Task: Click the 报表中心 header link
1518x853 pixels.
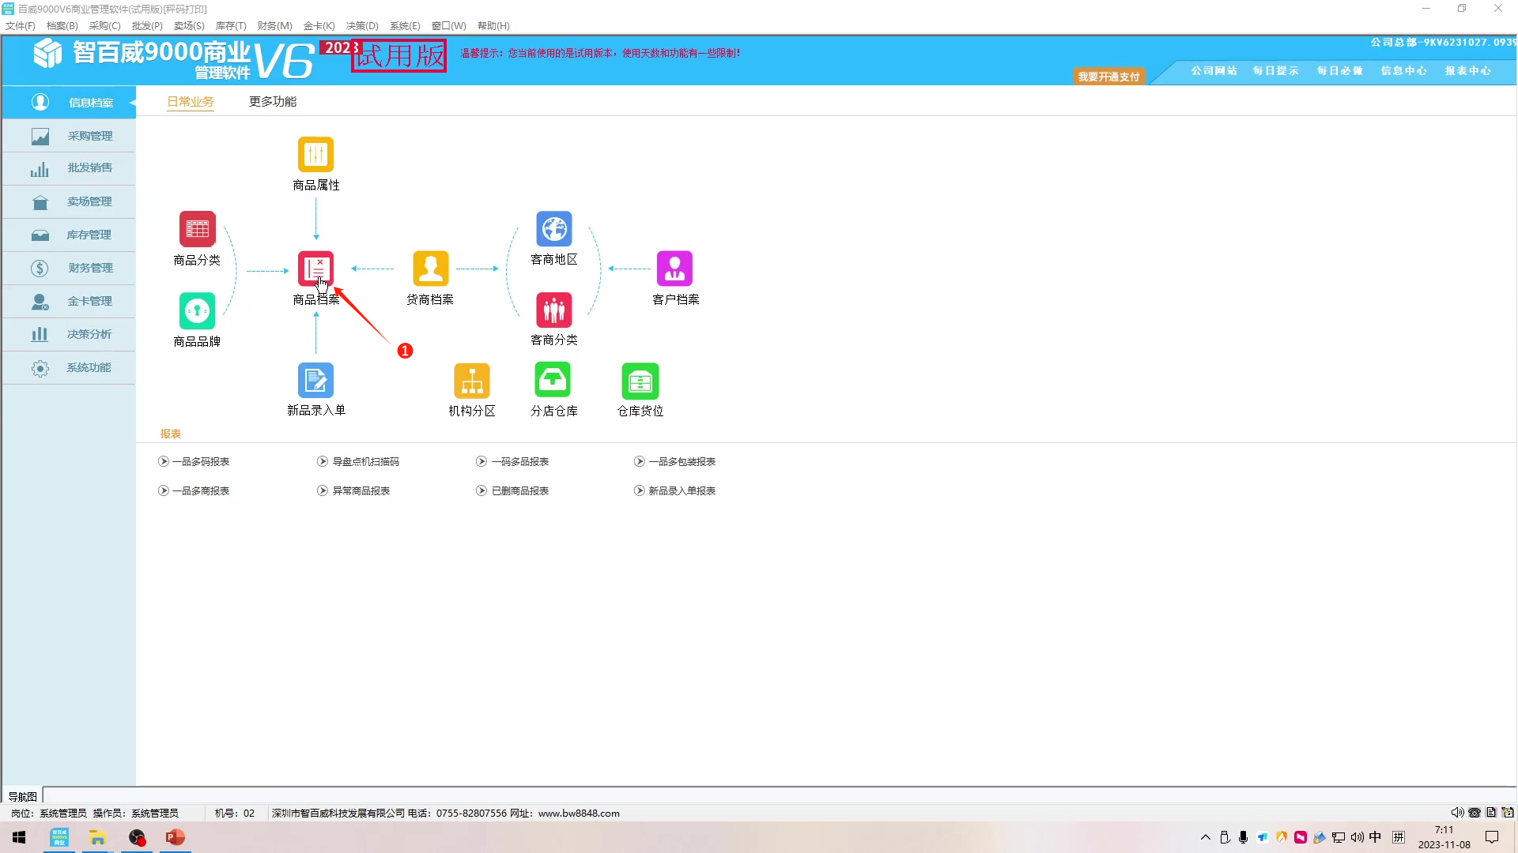Action: click(1467, 71)
